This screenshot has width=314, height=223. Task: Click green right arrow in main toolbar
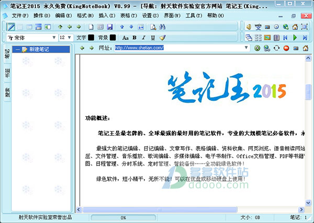(x=78, y=27)
